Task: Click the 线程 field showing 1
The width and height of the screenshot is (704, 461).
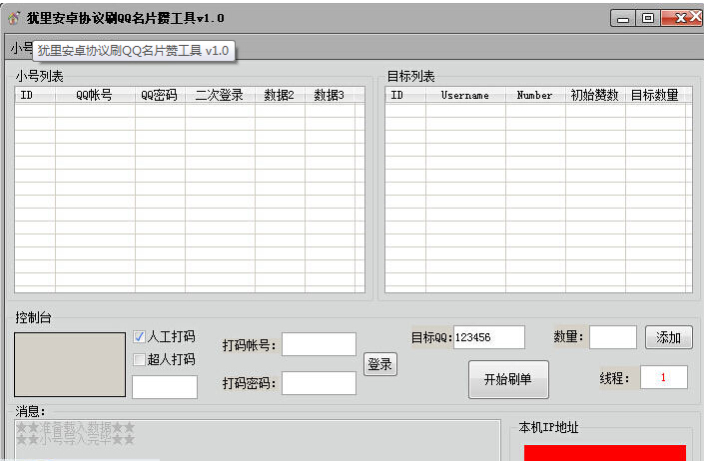Action: (664, 377)
